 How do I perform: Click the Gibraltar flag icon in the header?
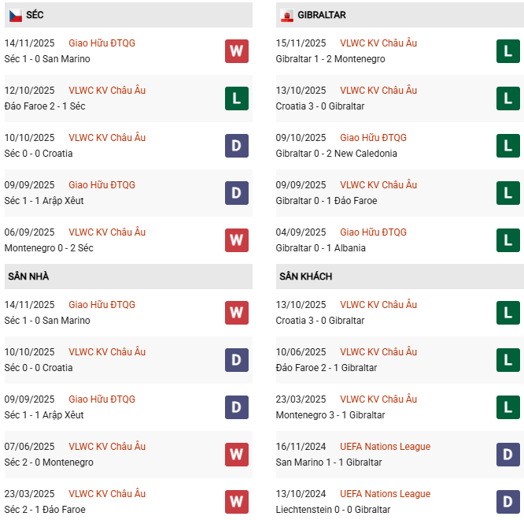pyautogui.click(x=286, y=15)
